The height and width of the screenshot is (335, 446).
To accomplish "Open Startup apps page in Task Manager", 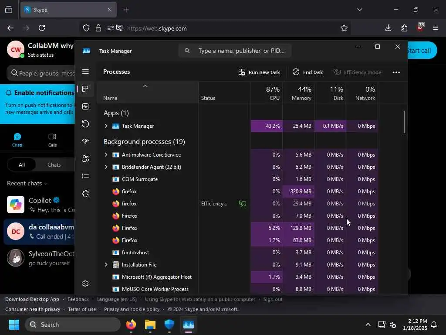I will tap(85, 141).
